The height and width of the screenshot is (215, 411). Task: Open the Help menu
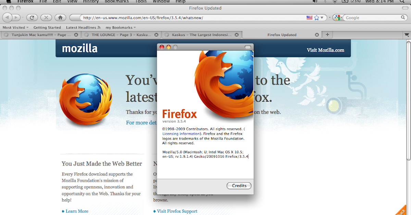[180, 1]
